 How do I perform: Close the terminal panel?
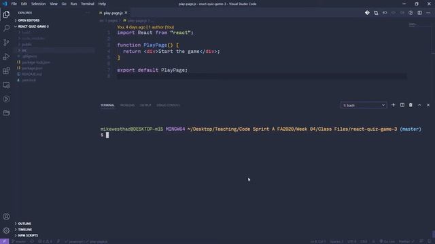click(x=428, y=105)
